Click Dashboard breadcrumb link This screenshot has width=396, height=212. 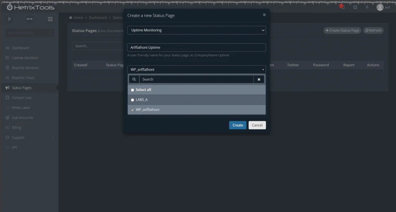[98, 18]
